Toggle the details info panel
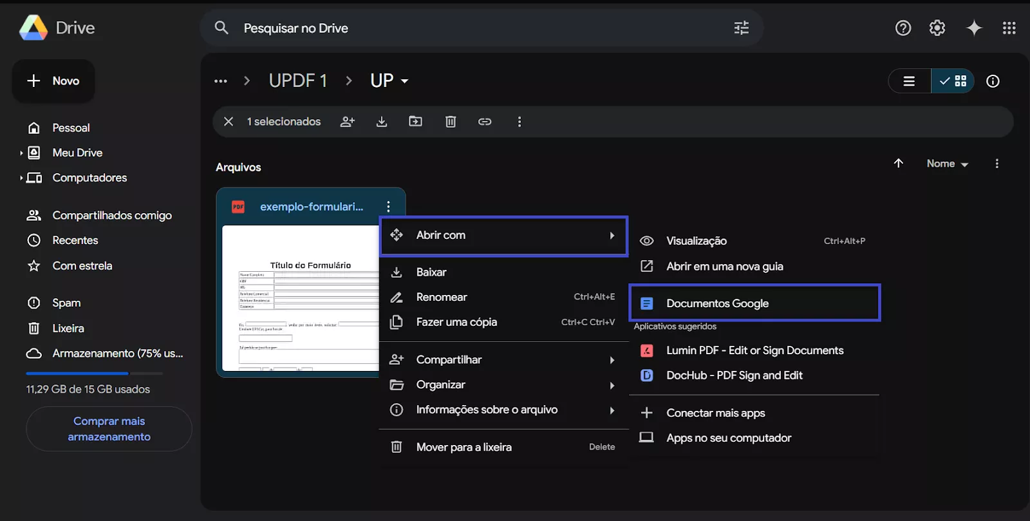Viewport: 1030px width, 521px height. (x=993, y=81)
